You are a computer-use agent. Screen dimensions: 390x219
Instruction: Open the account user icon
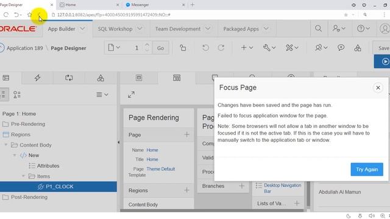(x=385, y=29)
